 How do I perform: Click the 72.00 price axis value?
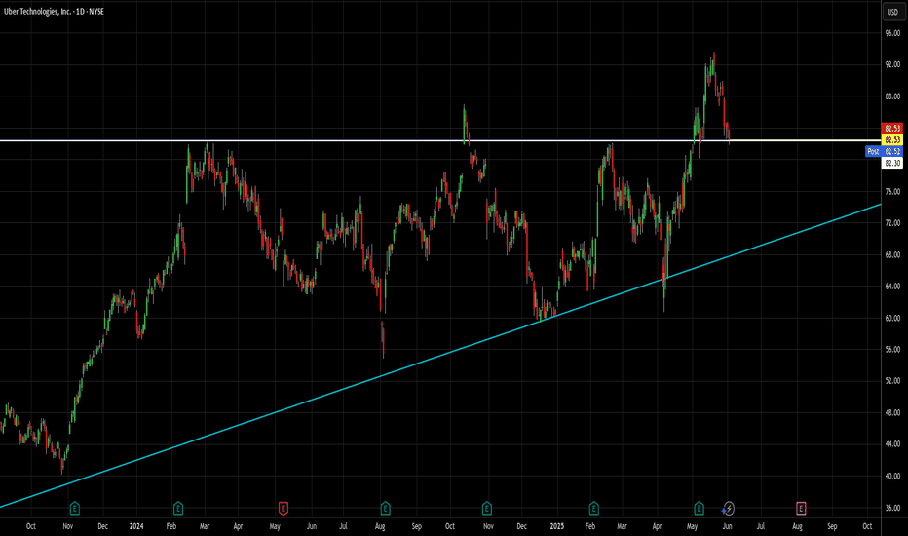click(892, 223)
